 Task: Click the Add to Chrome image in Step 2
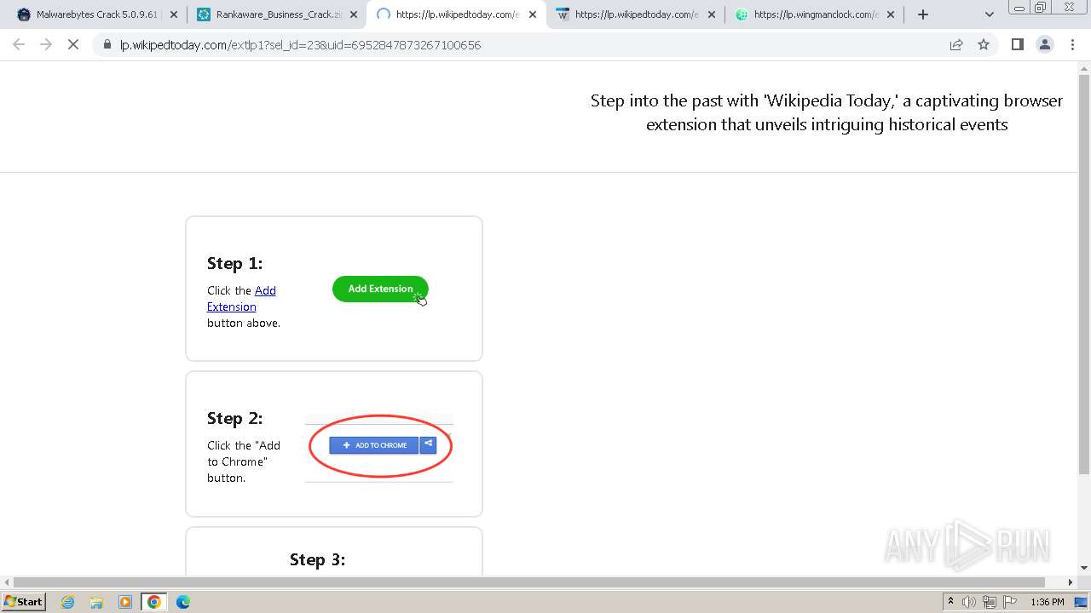pyautogui.click(x=379, y=446)
